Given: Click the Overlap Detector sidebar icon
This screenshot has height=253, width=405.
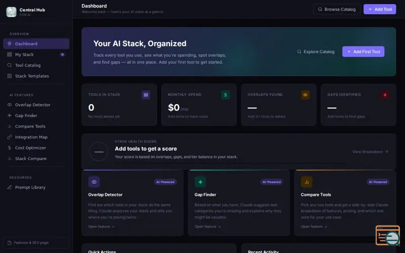Looking at the screenshot, I should [x=10, y=105].
